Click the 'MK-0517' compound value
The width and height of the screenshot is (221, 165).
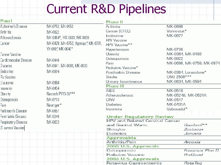point(175,100)
